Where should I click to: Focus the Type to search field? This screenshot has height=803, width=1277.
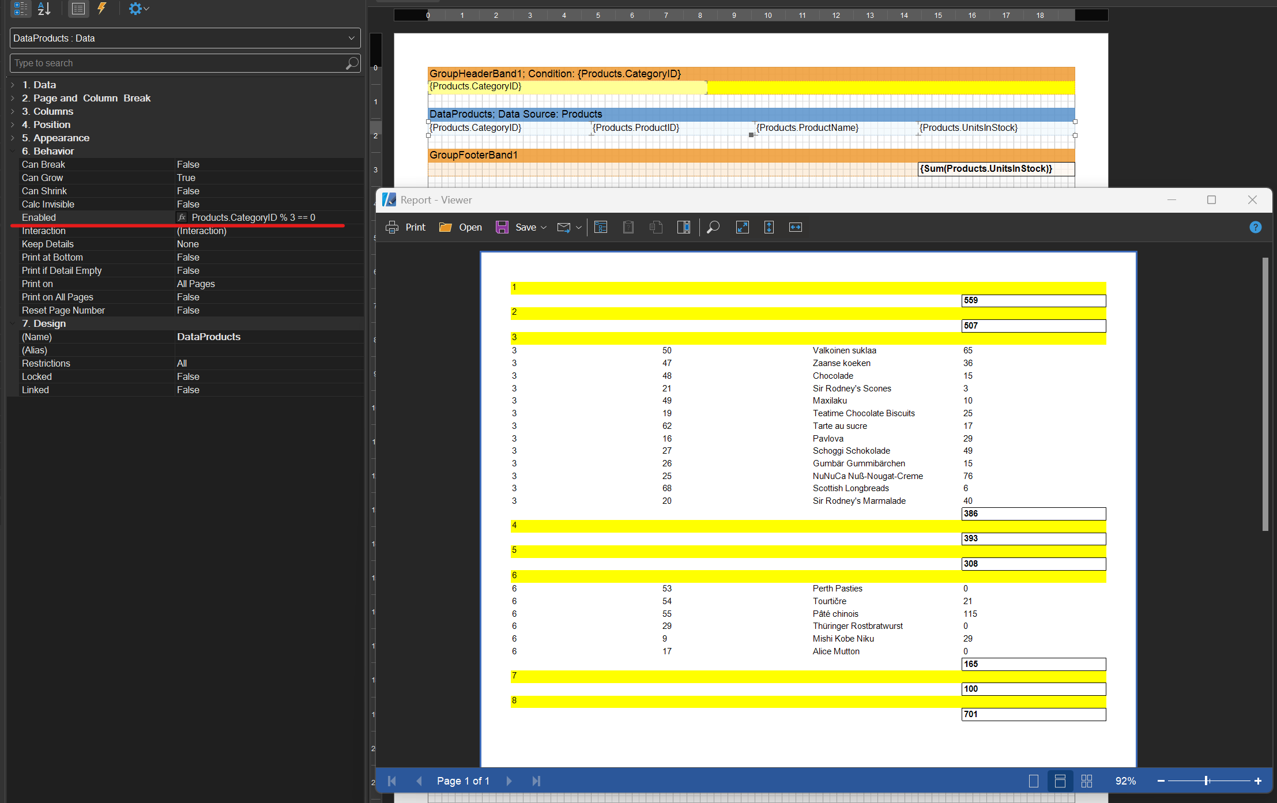pyautogui.click(x=185, y=63)
